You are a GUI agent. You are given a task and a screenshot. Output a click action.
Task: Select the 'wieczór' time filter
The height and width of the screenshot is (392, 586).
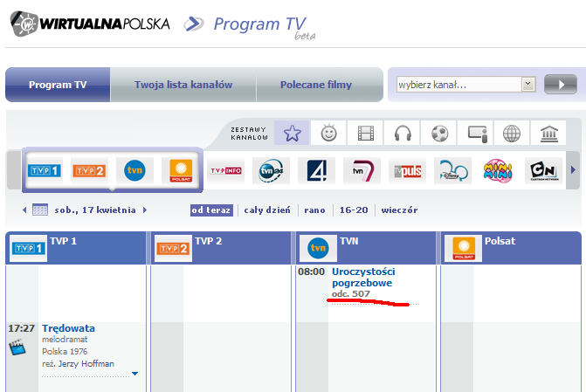pos(399,210)
